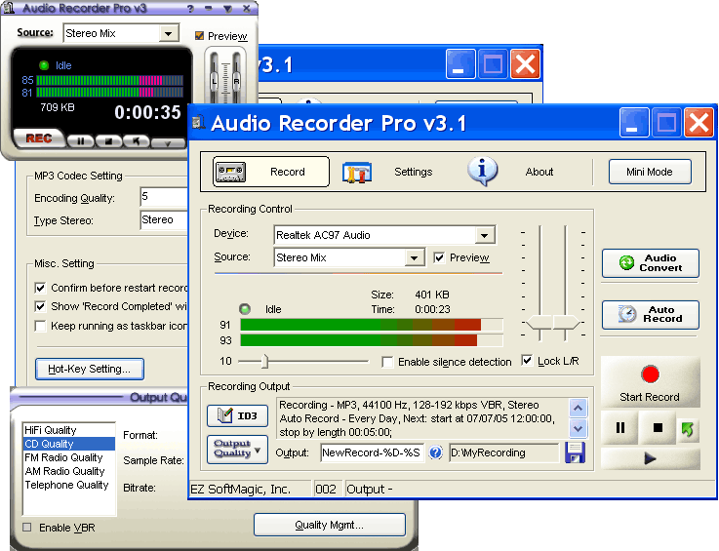Click the Mini Mode button
Screen dimensions: 719x551
click(650, 172)
